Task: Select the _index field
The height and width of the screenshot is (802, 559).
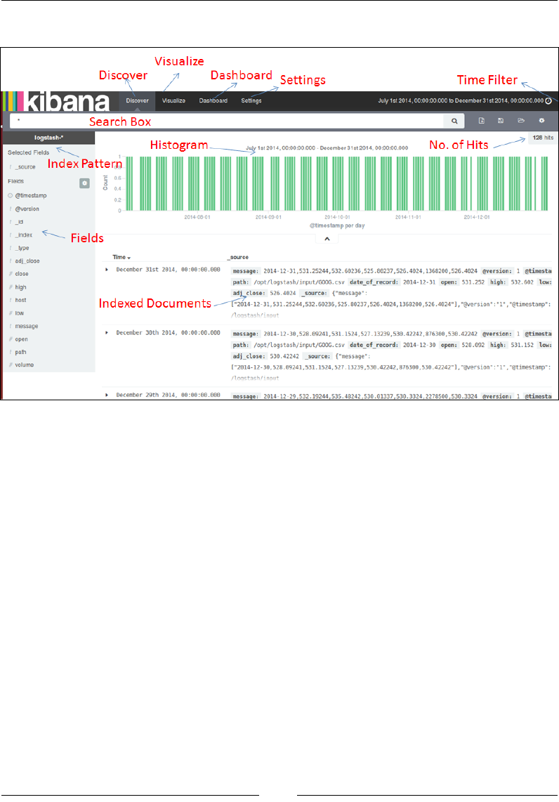Action: tap(24, 235)
